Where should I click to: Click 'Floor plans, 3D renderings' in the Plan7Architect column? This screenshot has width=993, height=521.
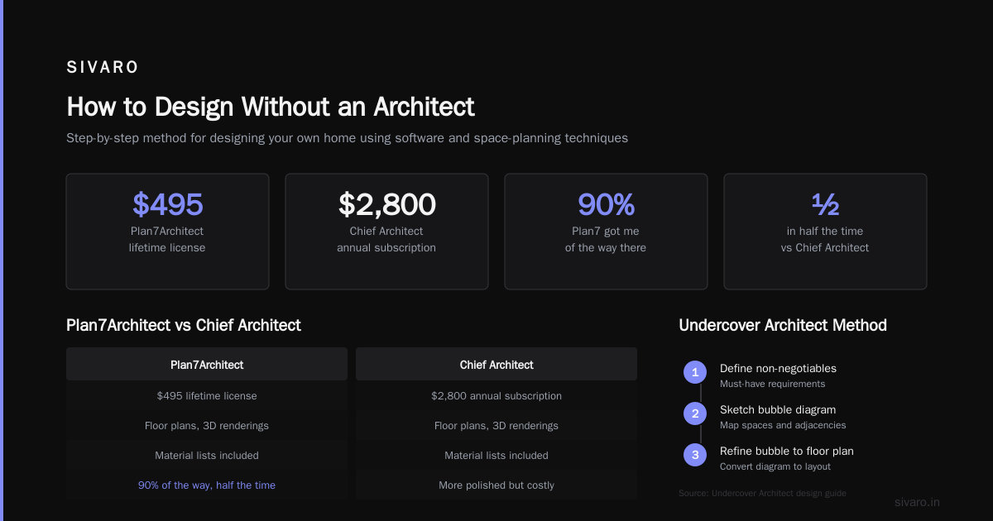point(207,425)
